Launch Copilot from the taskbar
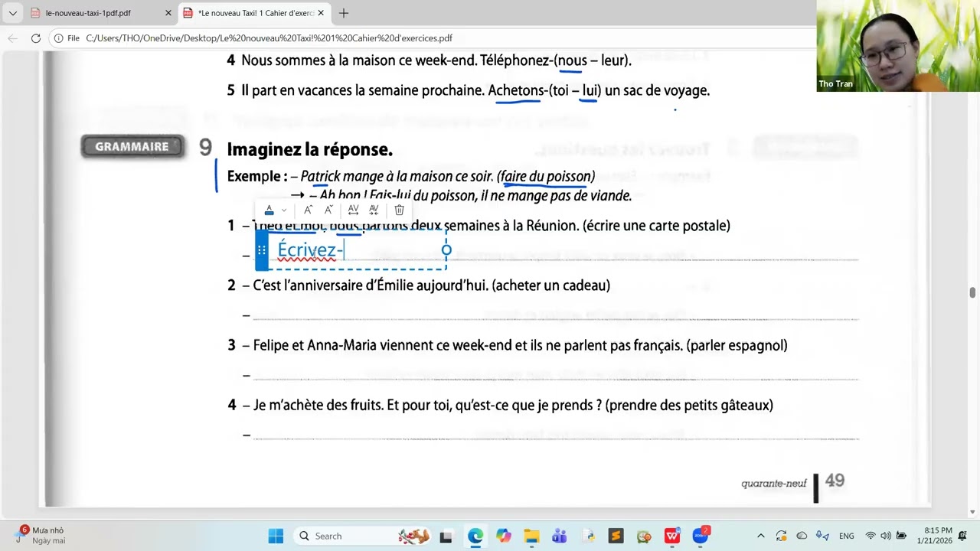Image resolution: width=980 pixels, height=551 pixels. pyautogui.click(x=503, y=536)
